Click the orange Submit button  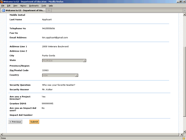point(34,122)
